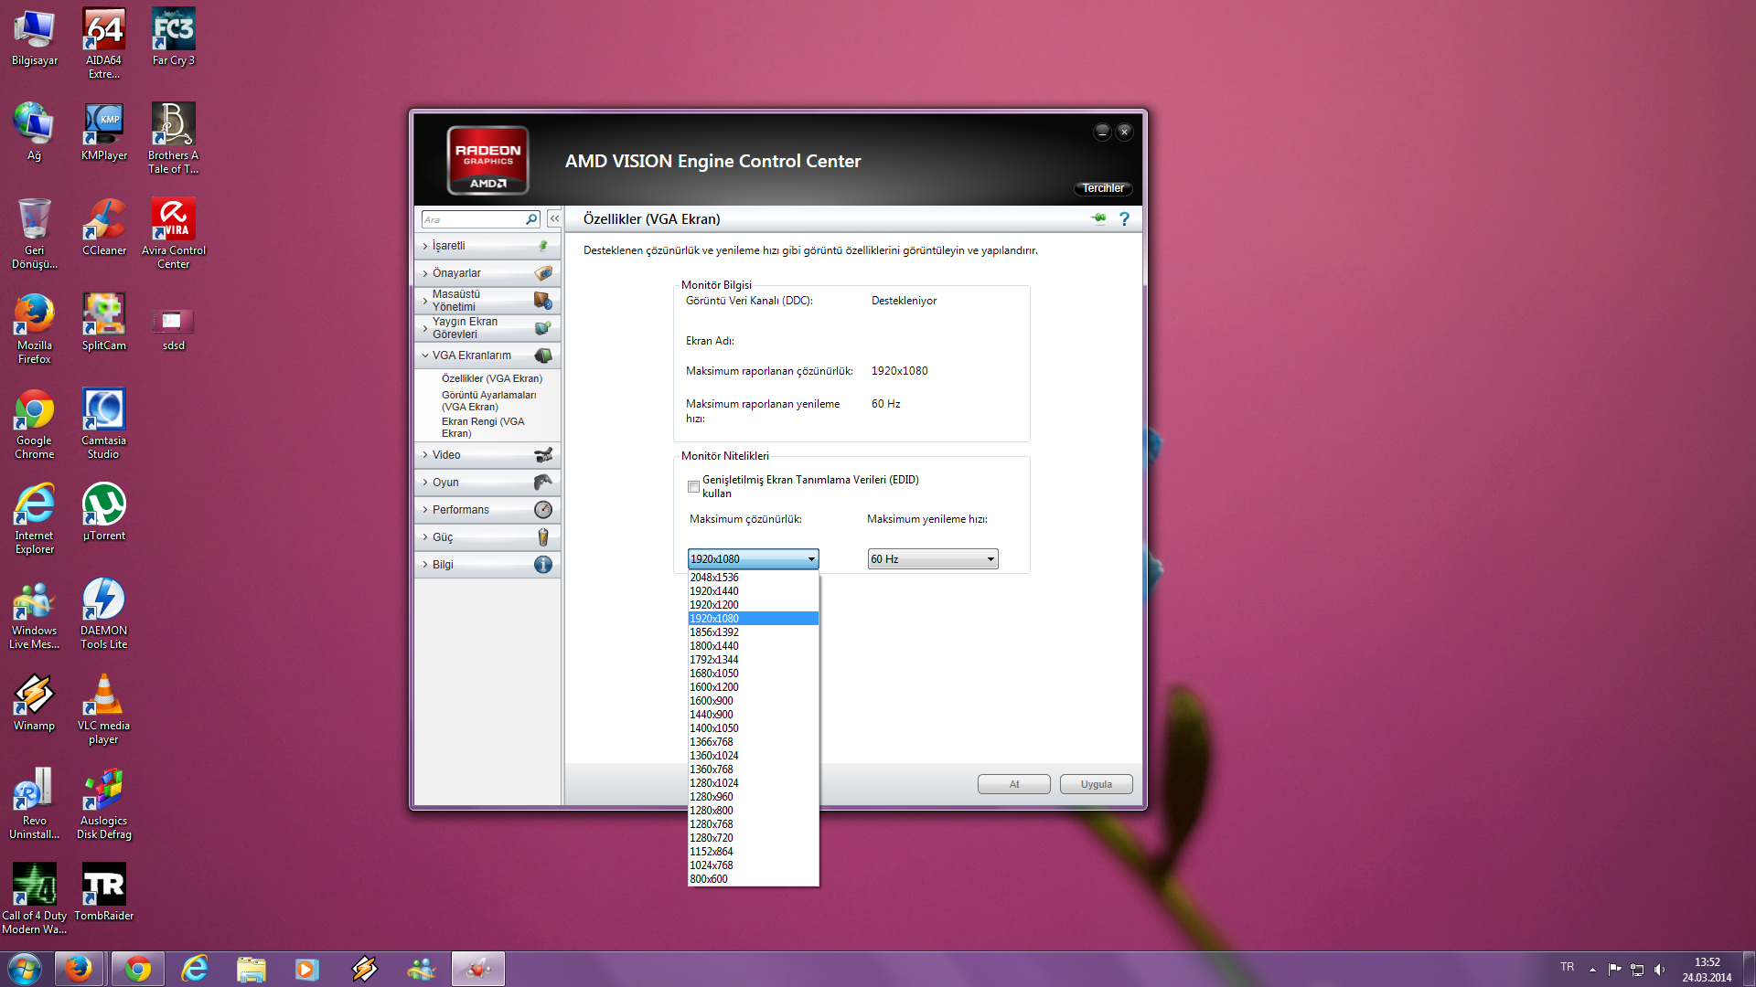Launch Winamp desktop shortcut
The width and height of the screenshot is (1756, 987).
coord(34,703)
